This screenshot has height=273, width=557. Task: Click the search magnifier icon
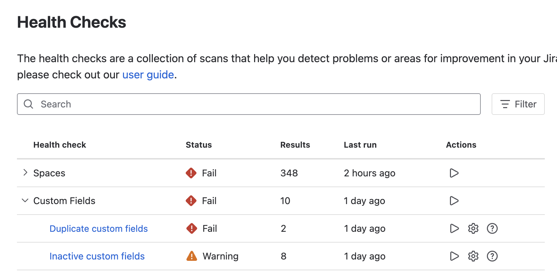(x=28, y=104)
